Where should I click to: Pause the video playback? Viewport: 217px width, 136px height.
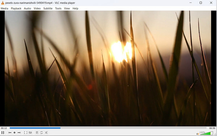tap(3, 132)
